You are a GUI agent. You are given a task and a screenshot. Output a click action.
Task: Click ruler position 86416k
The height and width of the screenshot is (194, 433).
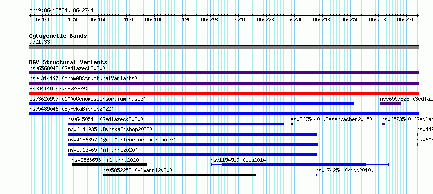(98, 19)
